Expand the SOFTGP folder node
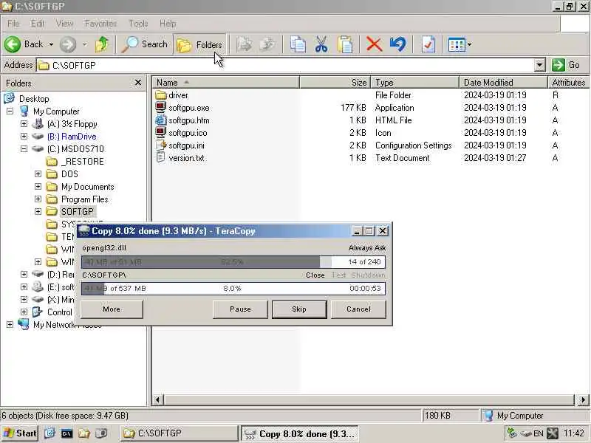Screen dimensions: 591x443 [38, 211]
